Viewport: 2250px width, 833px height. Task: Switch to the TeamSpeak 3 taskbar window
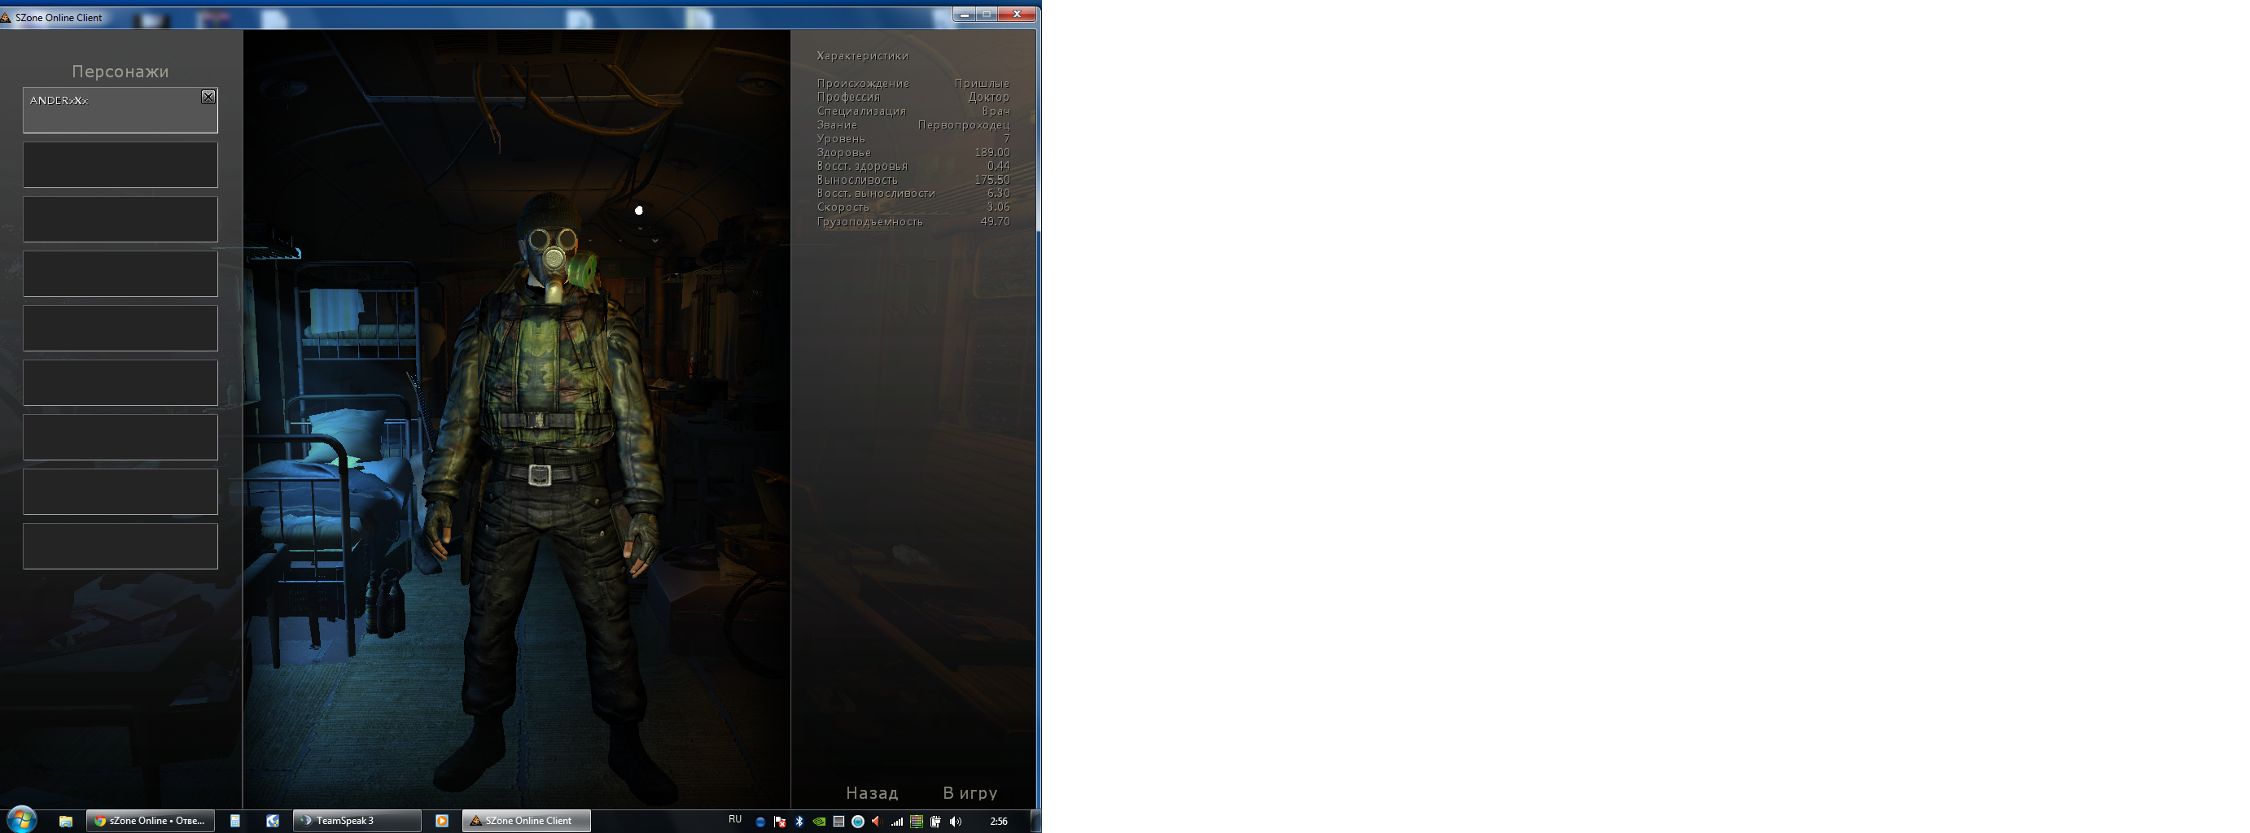coord(357,821)
